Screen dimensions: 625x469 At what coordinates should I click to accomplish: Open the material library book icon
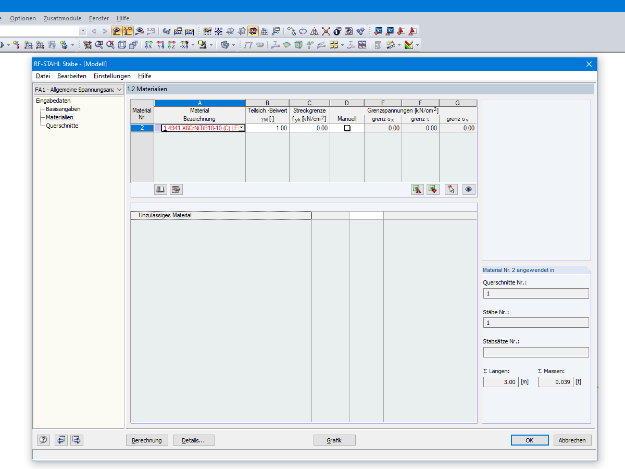pyautogui.click(x=160, y=190)
